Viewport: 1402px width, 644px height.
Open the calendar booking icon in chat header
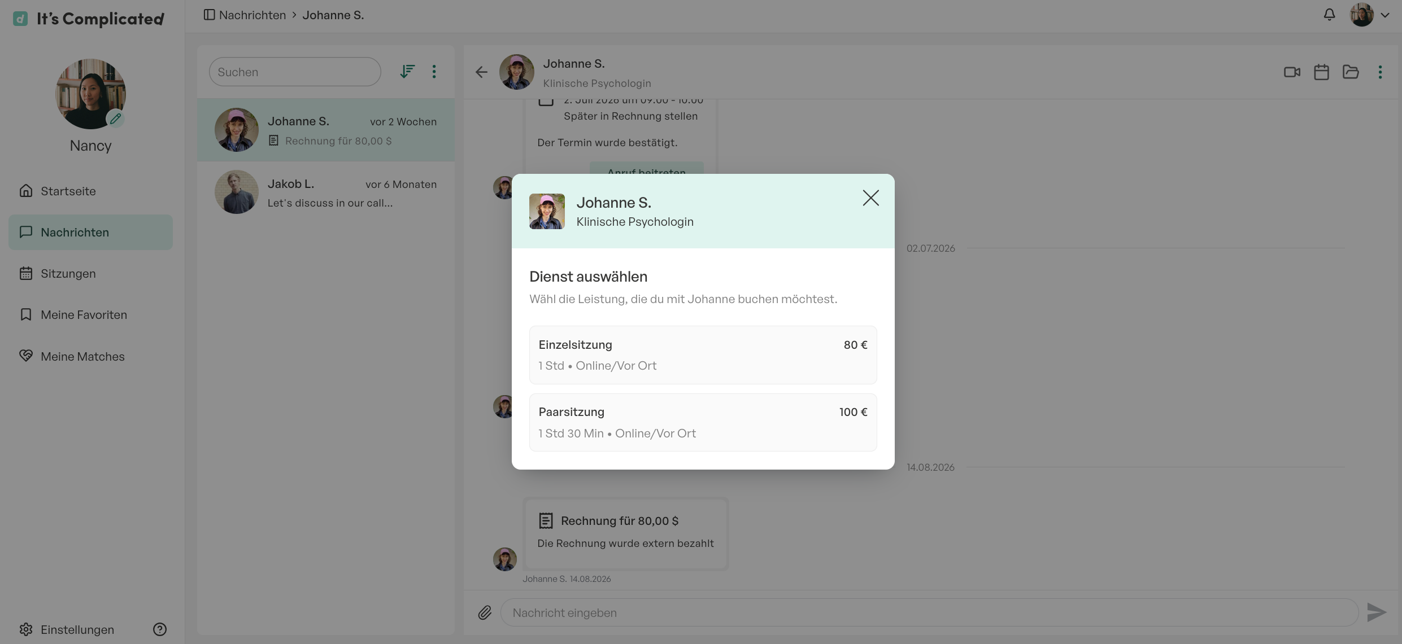[1321, 72]
